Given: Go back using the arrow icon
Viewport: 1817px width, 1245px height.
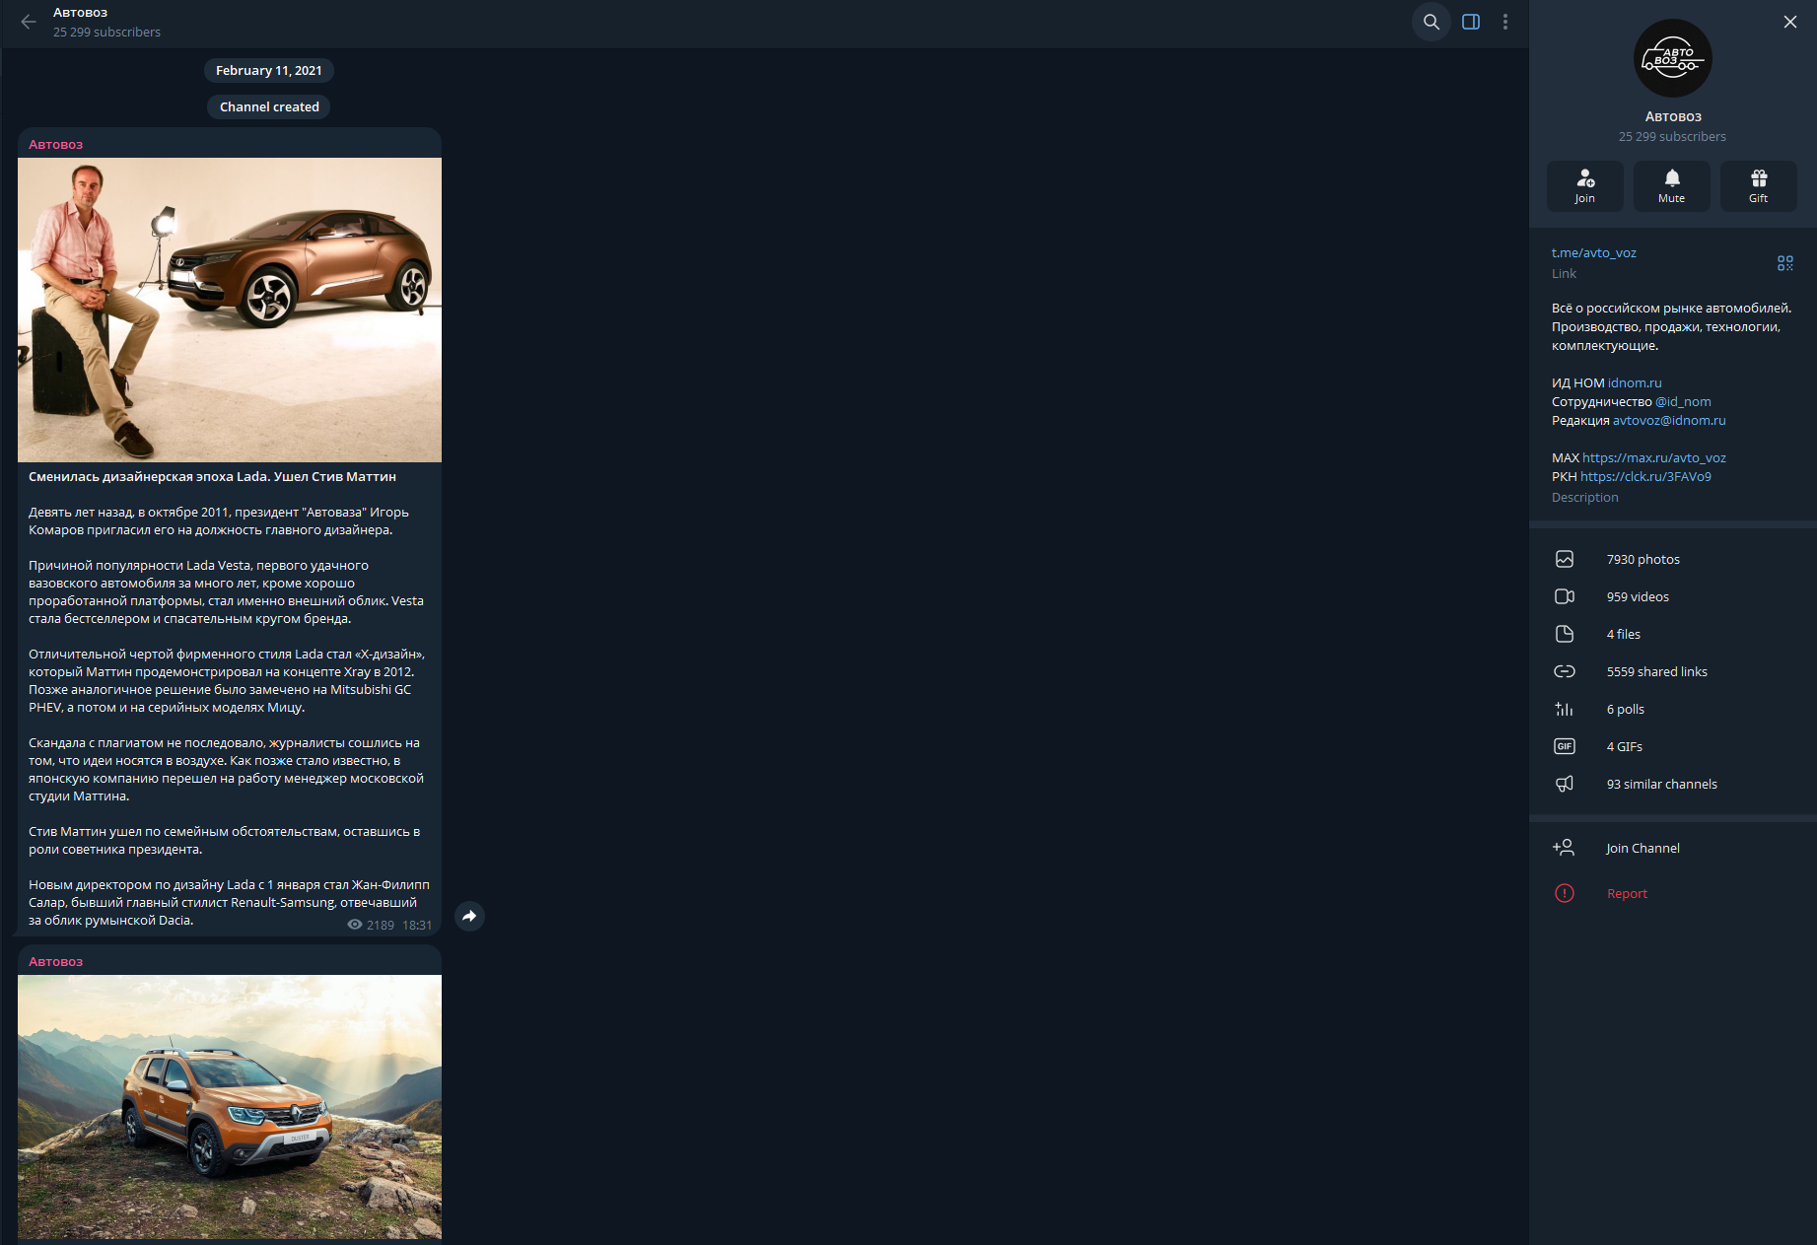Looking at the screenshot, I should tap(29, 22).
